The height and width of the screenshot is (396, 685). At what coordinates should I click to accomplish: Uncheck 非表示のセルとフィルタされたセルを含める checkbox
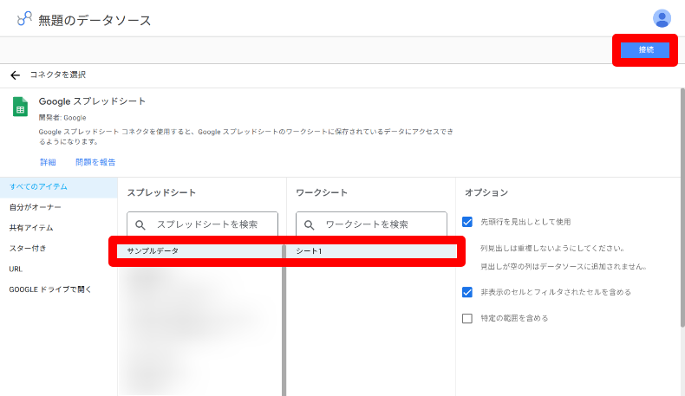point(467,292)
